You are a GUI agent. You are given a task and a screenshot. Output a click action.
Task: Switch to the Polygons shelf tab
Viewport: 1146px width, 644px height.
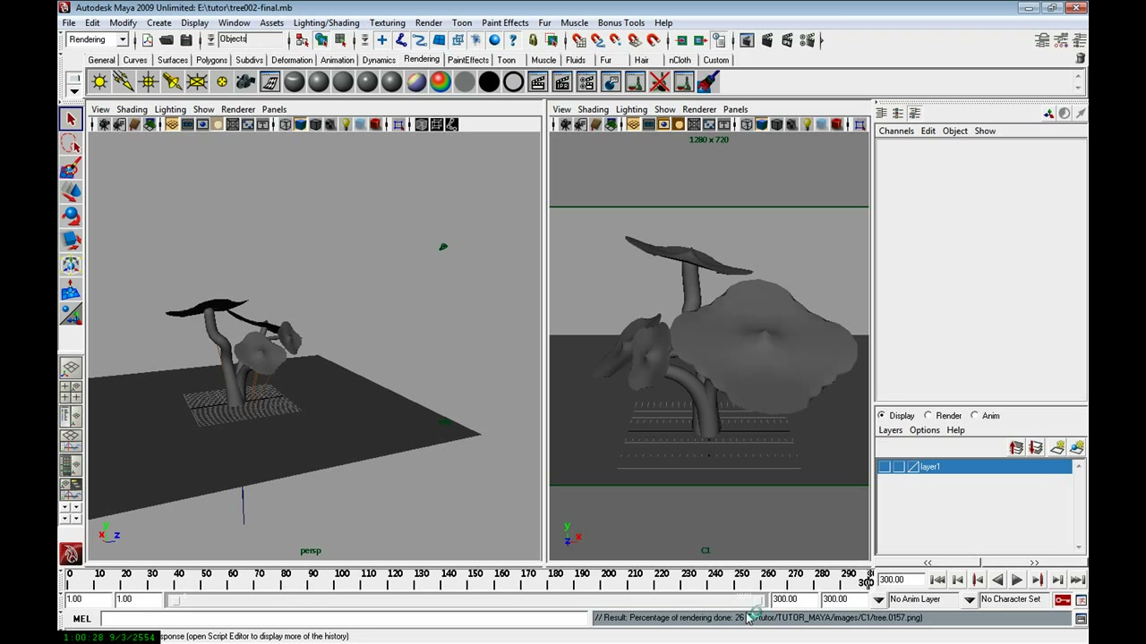[x=211, y=60]
